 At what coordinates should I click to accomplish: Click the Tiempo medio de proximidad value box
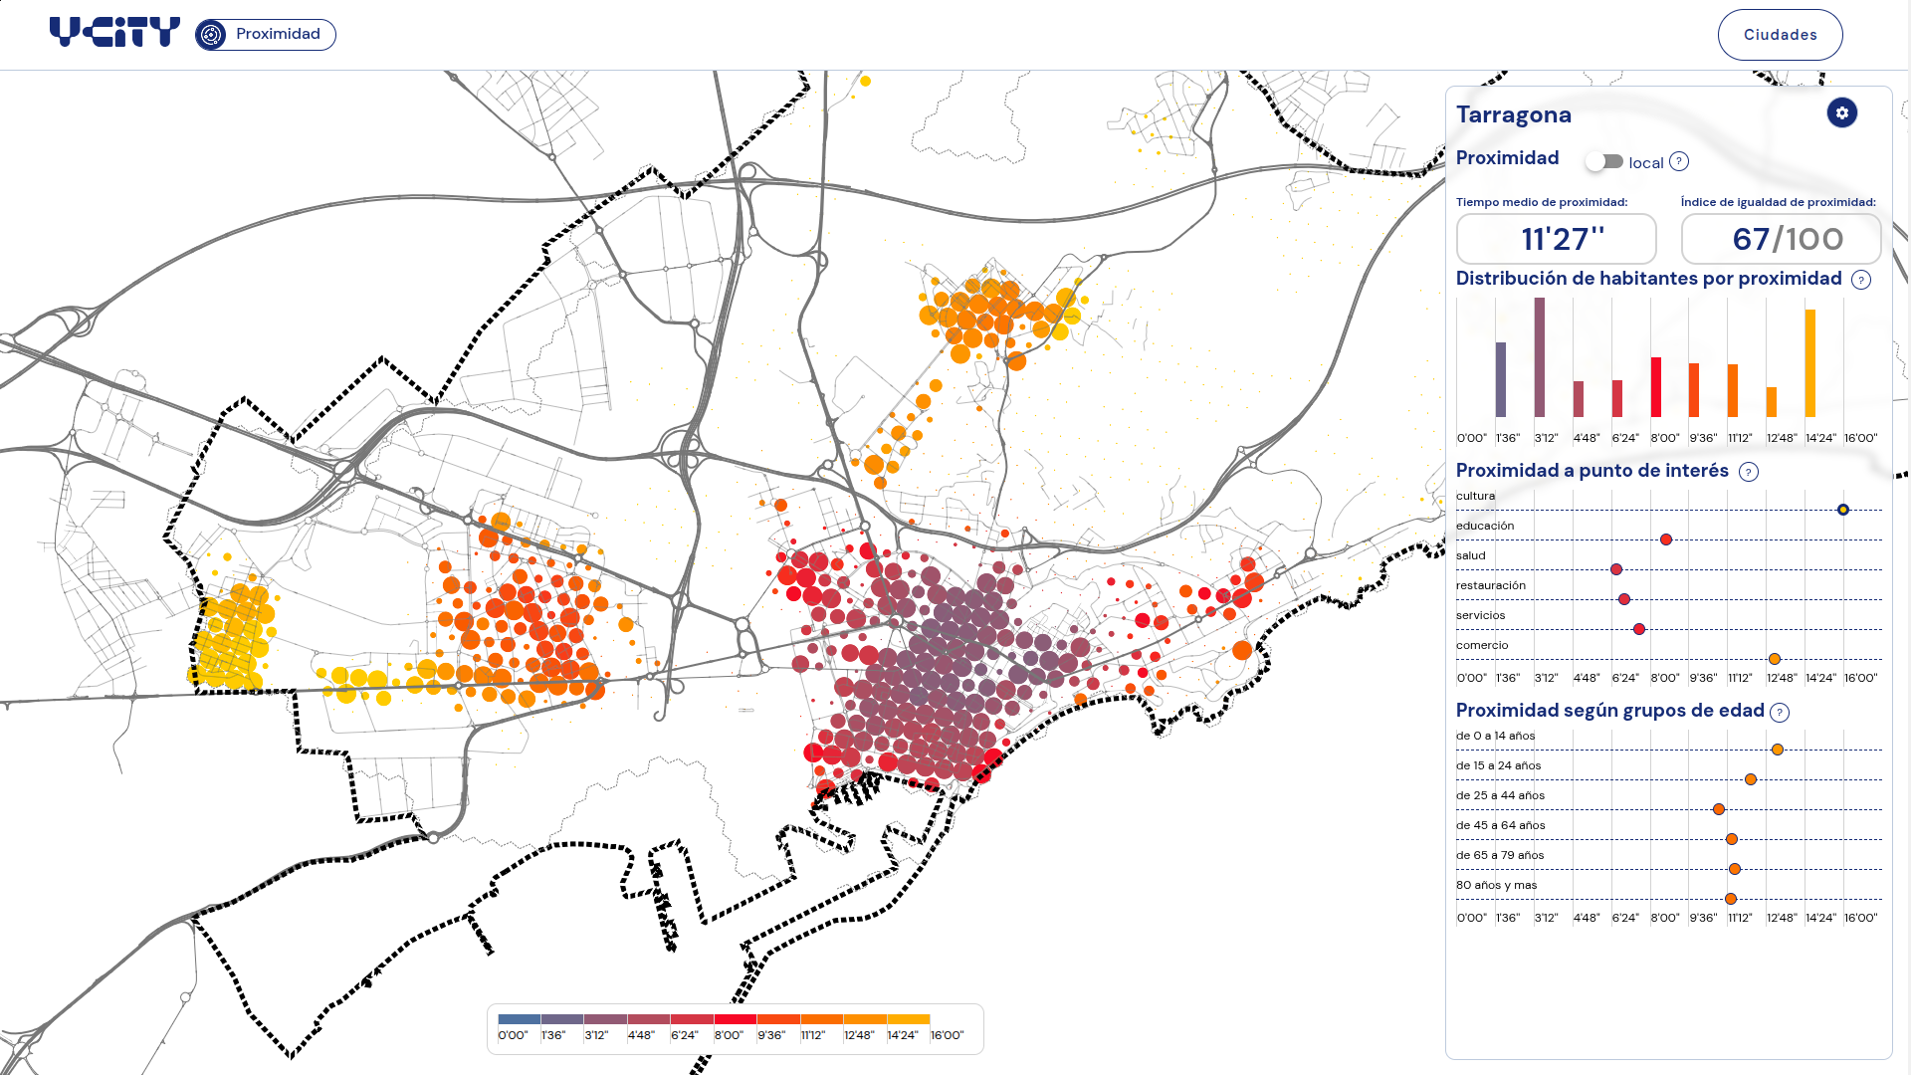(x=1557, y=239)
